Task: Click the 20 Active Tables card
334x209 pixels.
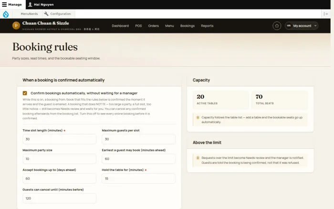Action: pos(220,100)
